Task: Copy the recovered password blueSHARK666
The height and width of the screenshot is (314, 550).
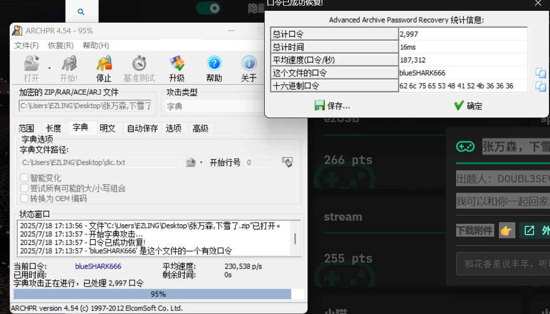Action: click(540, 73)
